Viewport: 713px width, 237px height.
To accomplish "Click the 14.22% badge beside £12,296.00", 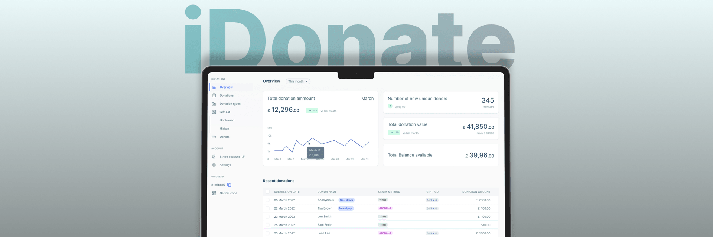I will point(312,110).
